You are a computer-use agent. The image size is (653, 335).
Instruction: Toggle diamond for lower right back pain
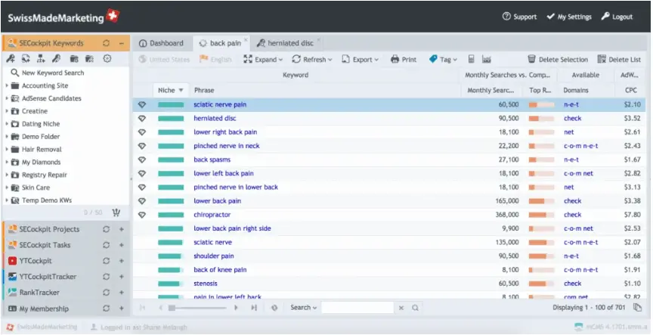(x=142, y=132)
